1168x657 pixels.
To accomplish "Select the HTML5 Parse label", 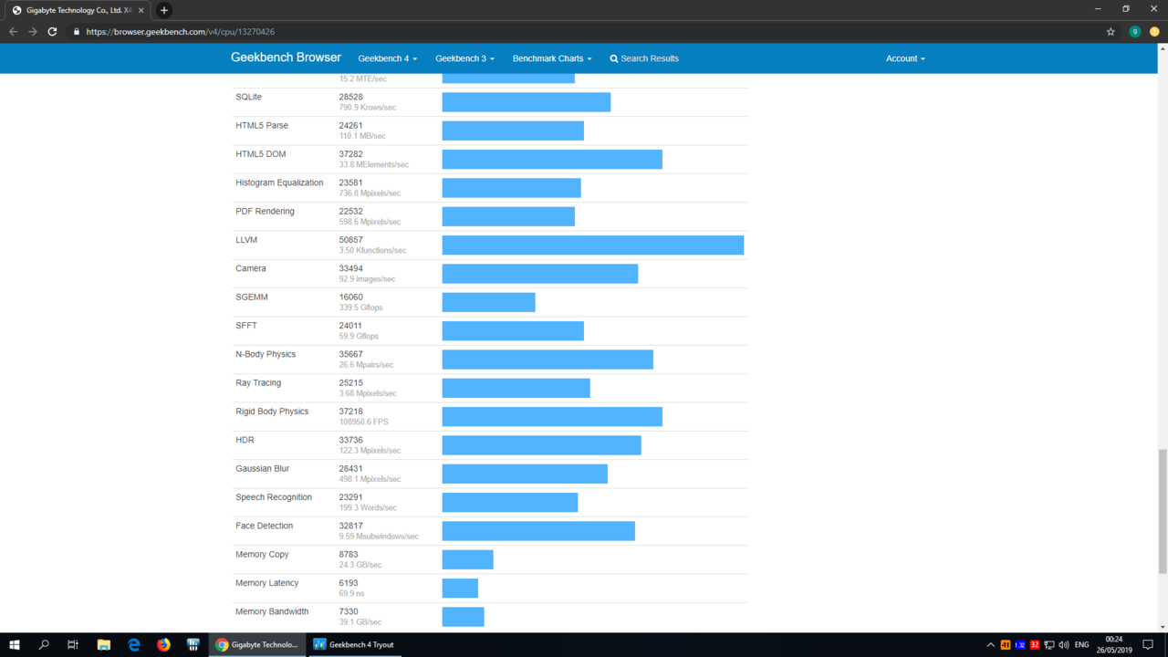I will [x=262, y=125].
